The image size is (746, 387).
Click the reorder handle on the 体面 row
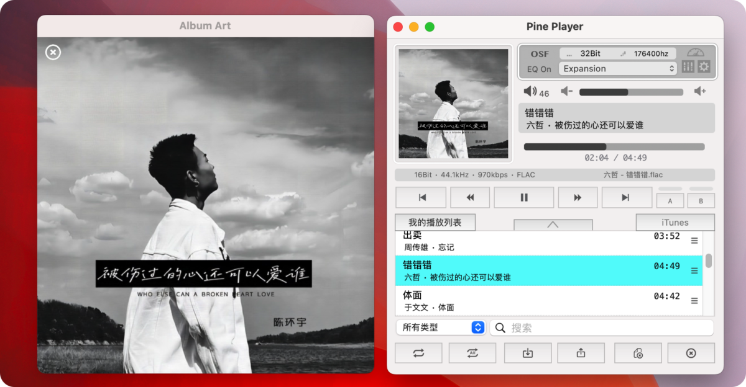click(694, 301)
